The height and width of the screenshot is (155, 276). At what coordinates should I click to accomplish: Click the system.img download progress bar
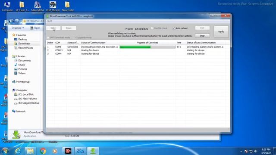(147, 47)
